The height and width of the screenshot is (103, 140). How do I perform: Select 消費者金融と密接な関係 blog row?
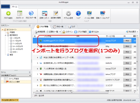click(x=84, y=74)
